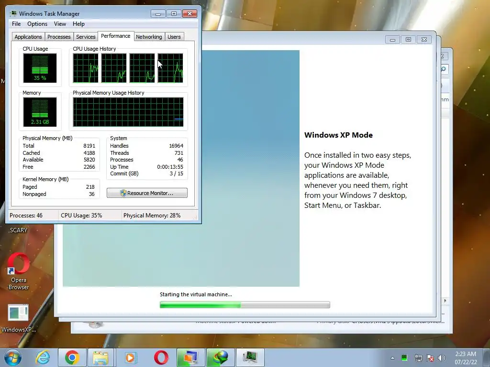Click the Paged kernel memory value 218
The image size is (490, 367).
tap(90, 187)
